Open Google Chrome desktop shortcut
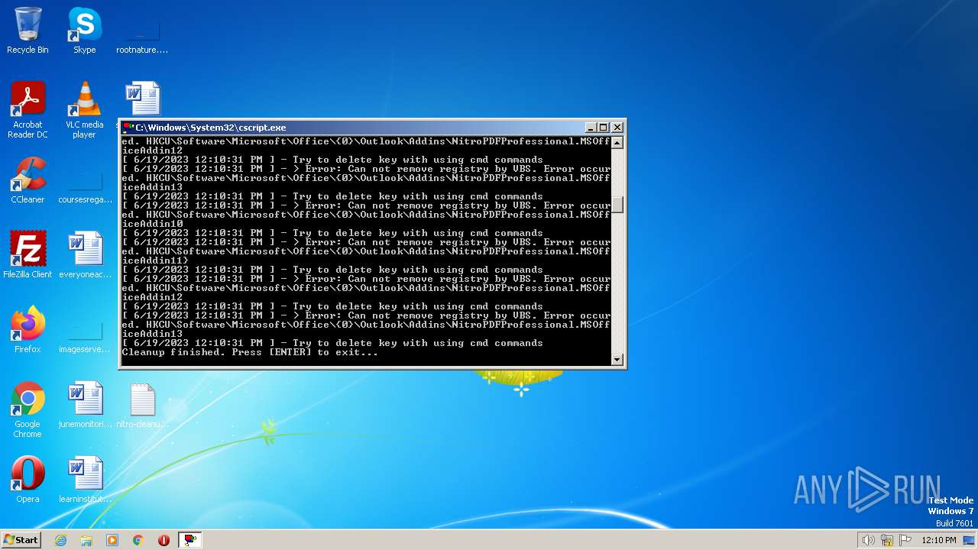The height and width of the screenshot is (550, 978). point(28,410)
